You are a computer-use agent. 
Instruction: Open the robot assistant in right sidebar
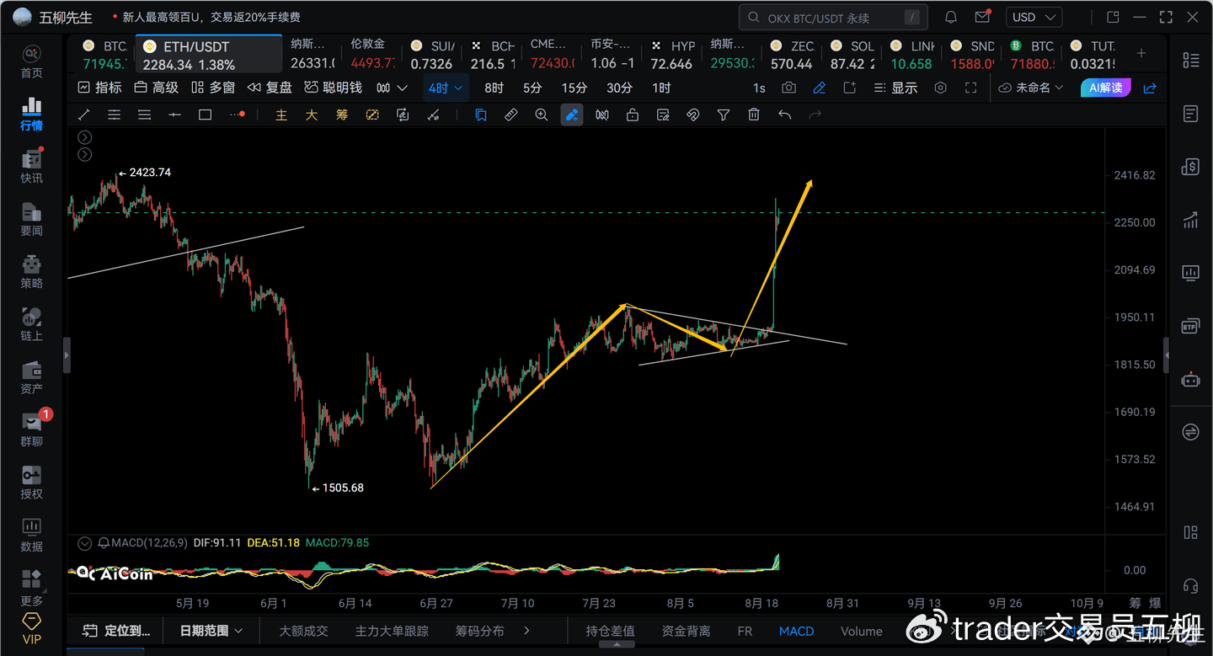point(1190,379)
